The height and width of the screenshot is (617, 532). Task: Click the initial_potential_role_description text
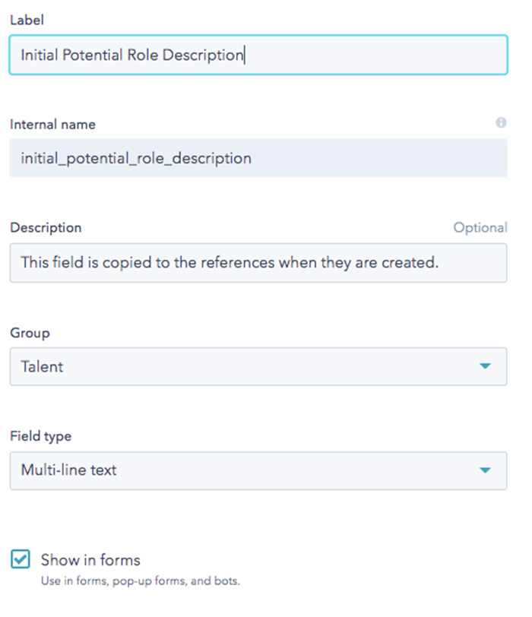[x=136, y=159]
